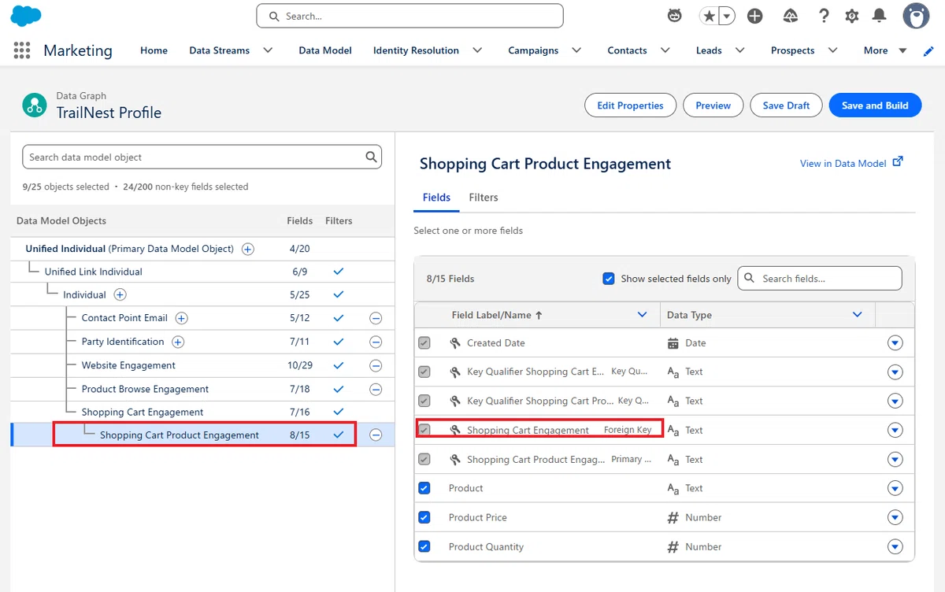Open the Data Type column menu

pyautogui.click(x=858, y=315)
